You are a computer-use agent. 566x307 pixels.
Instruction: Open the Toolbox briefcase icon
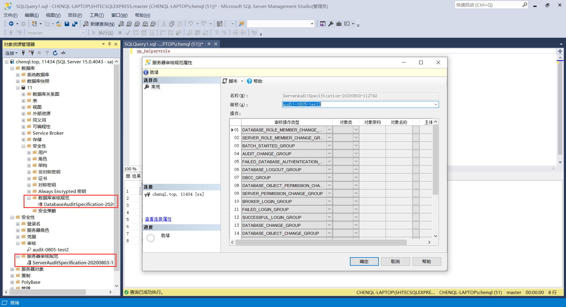pos(339,24)
